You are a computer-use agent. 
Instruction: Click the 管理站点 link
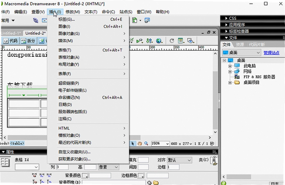271,53
